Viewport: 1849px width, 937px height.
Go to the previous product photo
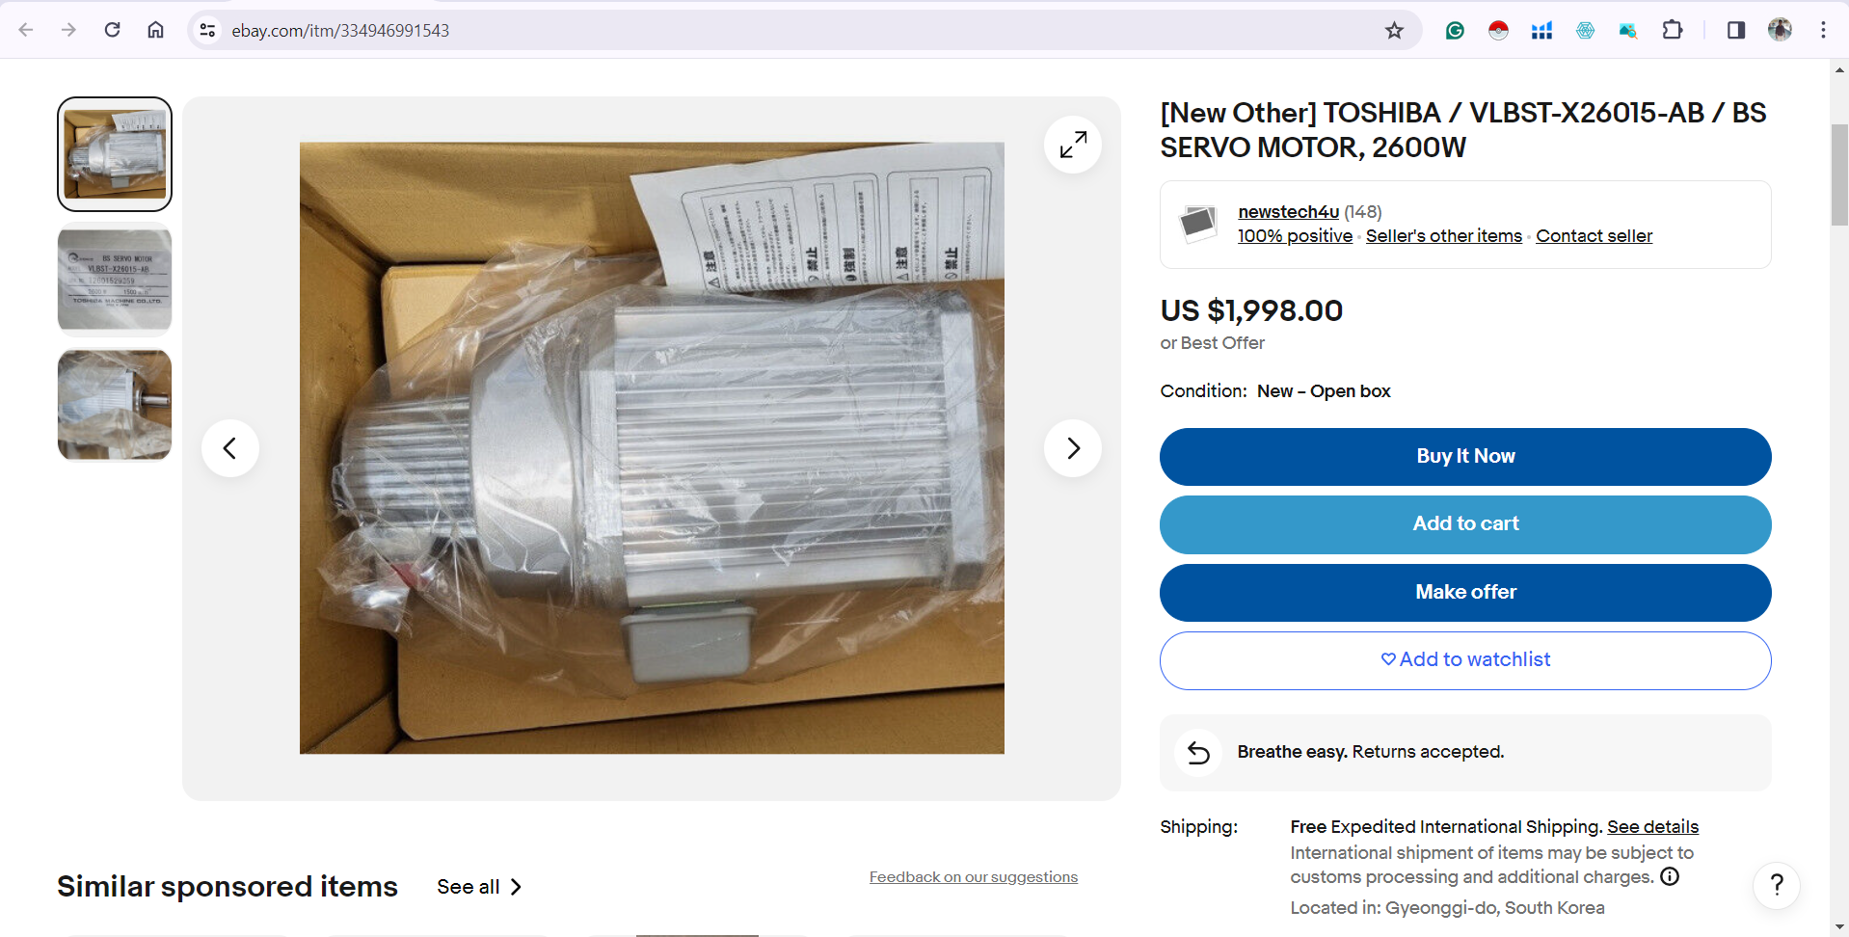(x=229, y=448)
